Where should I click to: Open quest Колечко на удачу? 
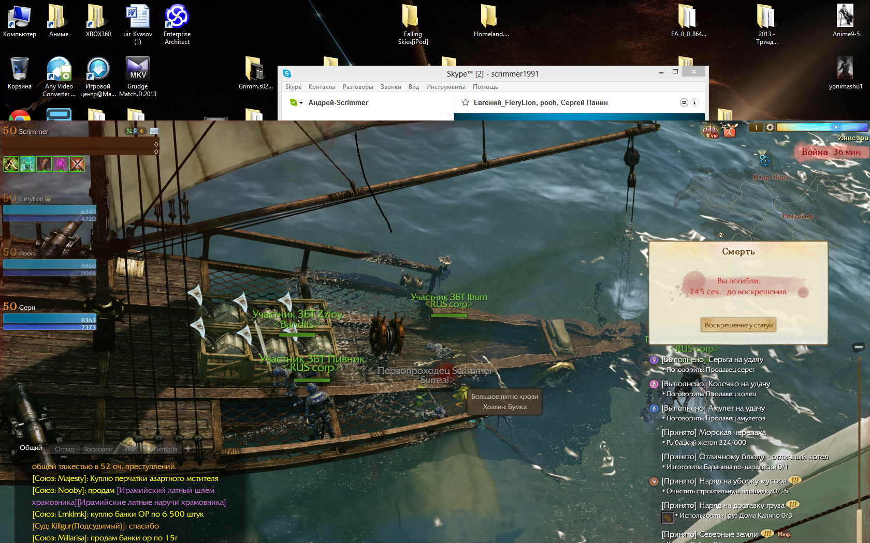(716, 384)
